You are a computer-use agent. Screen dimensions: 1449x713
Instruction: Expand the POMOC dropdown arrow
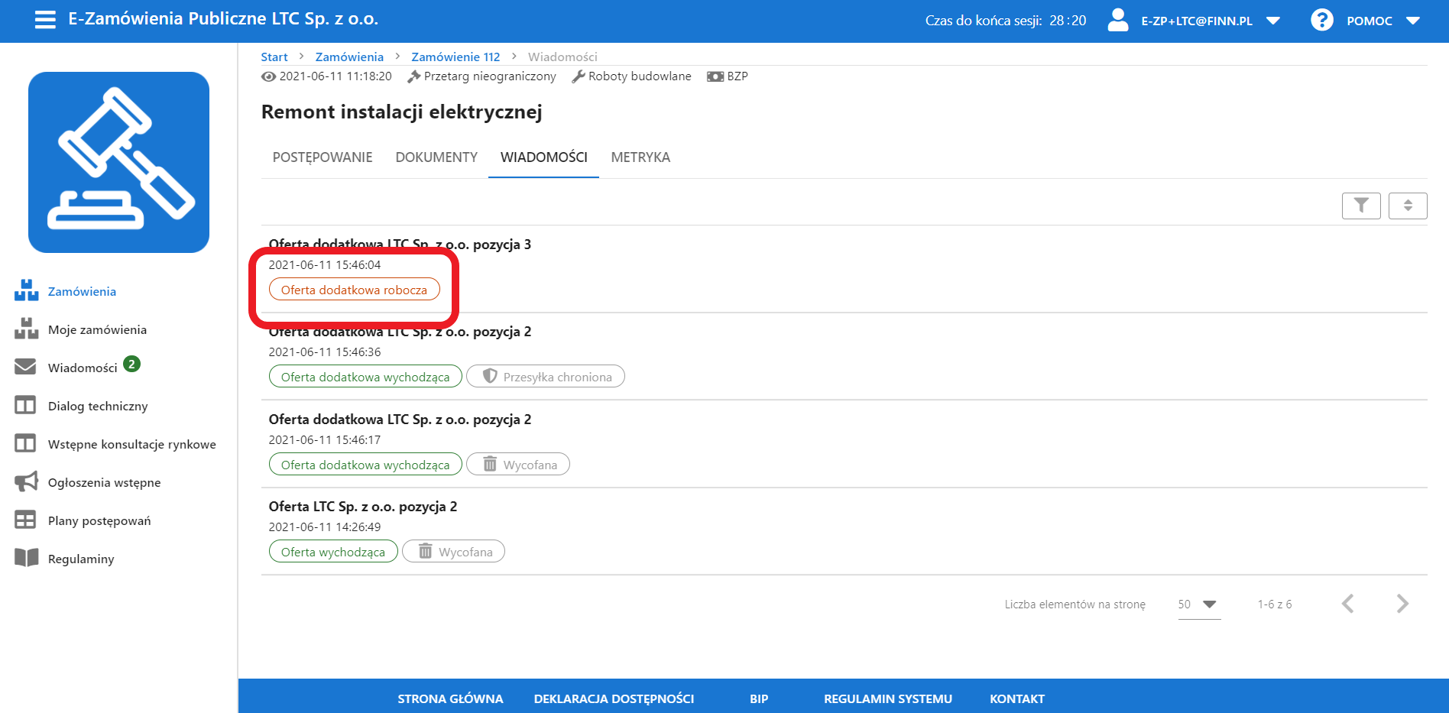(x=1413, y=21)
